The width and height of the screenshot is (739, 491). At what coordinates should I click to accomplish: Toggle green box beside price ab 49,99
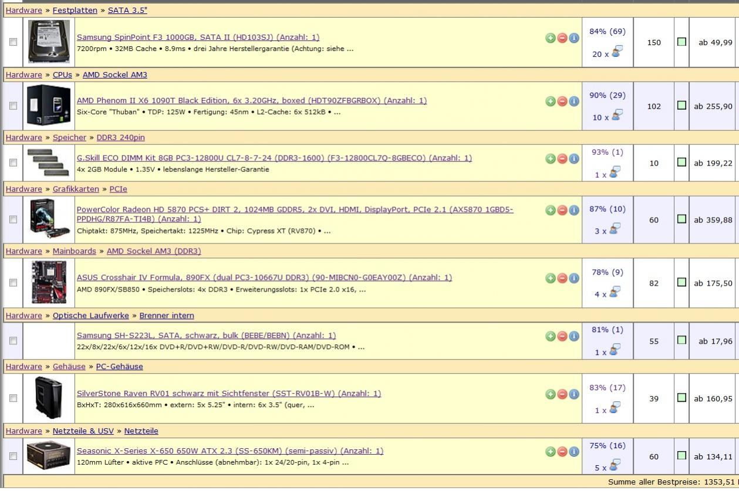[681, 42]
